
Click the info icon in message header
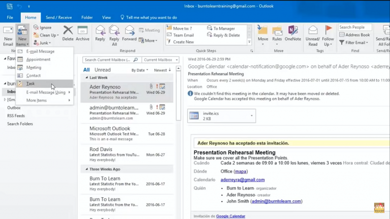190,94
